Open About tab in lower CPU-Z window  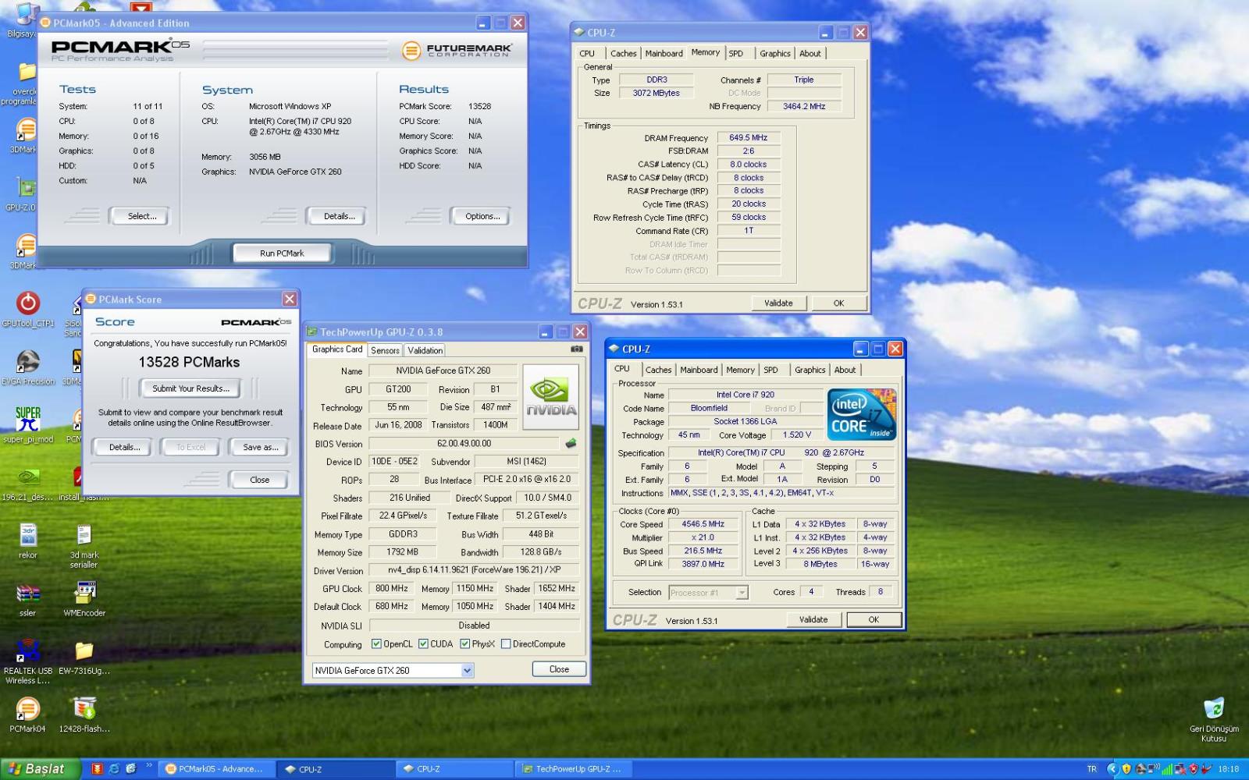pos(845,370)
